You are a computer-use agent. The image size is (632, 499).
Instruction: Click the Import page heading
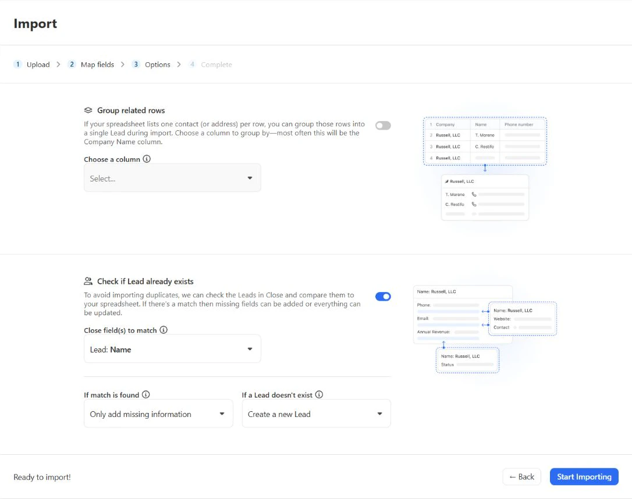[35, 24]
